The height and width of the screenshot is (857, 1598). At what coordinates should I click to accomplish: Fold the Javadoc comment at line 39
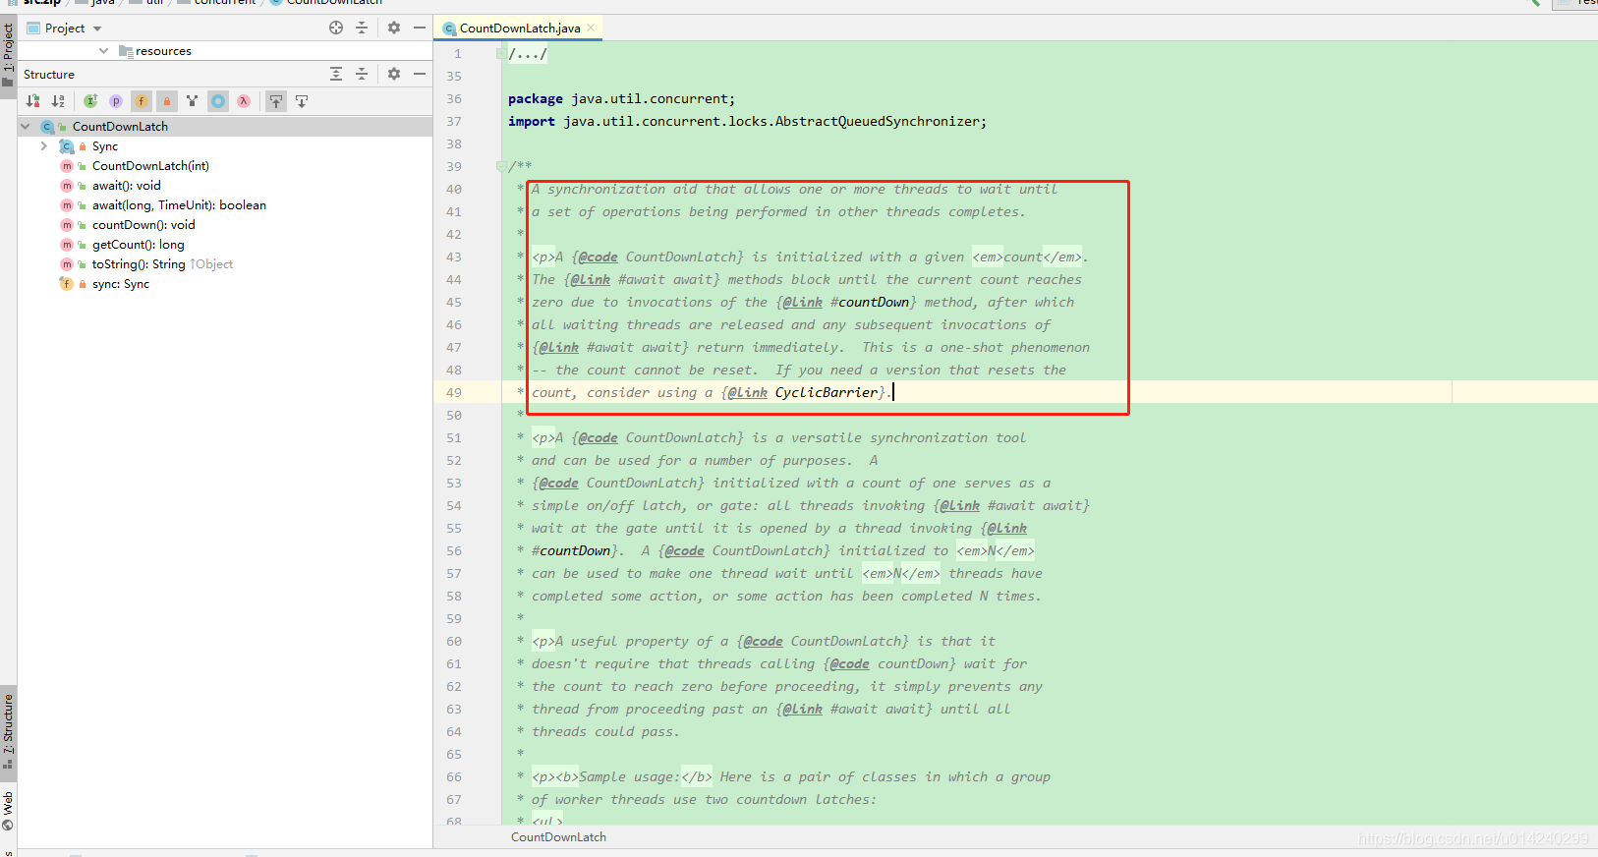pos(501,166)
